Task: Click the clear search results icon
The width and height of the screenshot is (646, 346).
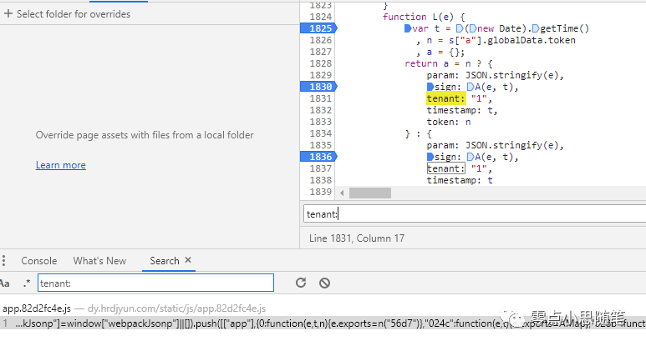Action: point(324,283)
